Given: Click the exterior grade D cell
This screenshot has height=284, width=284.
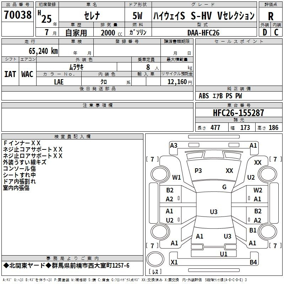Looking at the screenshot, I should (x=264, y=32).
